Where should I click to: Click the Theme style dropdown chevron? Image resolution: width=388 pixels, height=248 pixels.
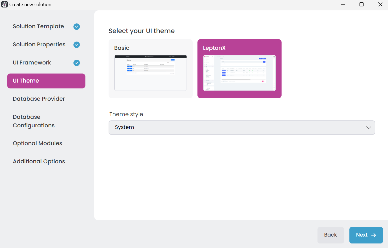coord(369,128)
